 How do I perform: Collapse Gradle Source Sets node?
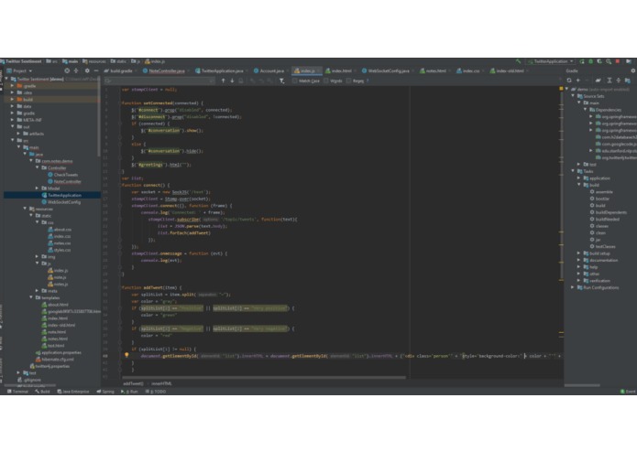(573, 96)
